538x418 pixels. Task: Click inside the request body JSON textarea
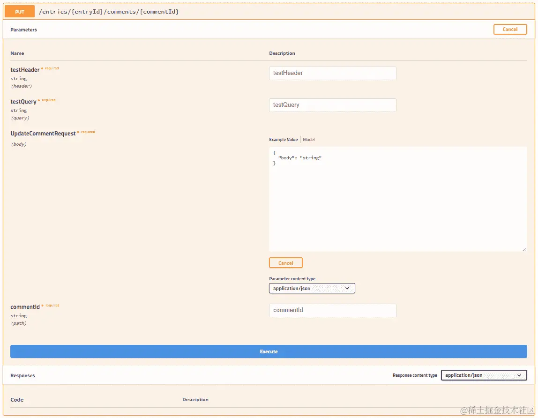[398, 199]
